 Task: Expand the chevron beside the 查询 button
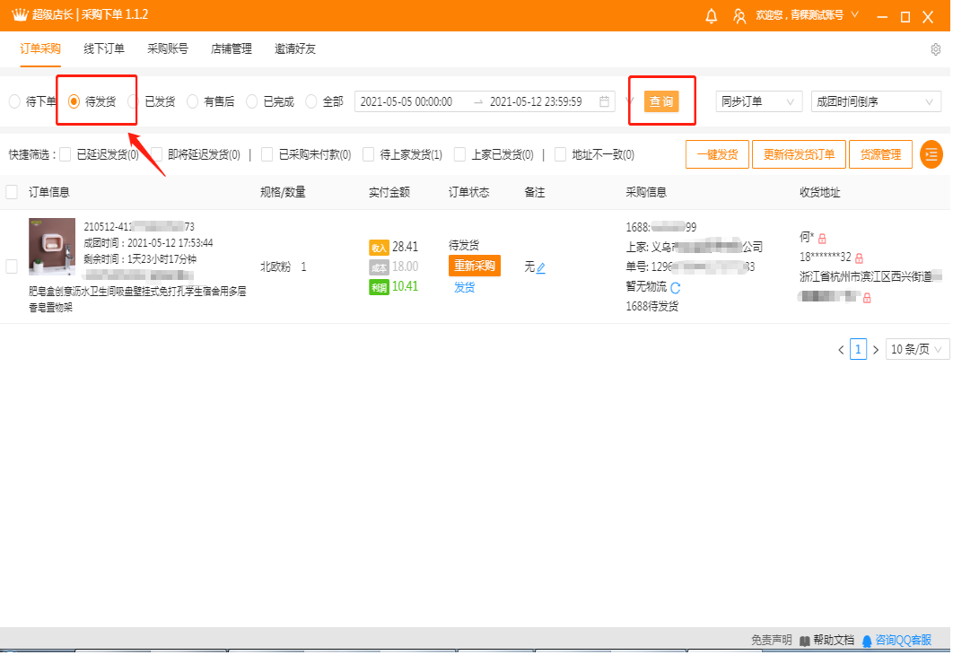click(628, 101)
